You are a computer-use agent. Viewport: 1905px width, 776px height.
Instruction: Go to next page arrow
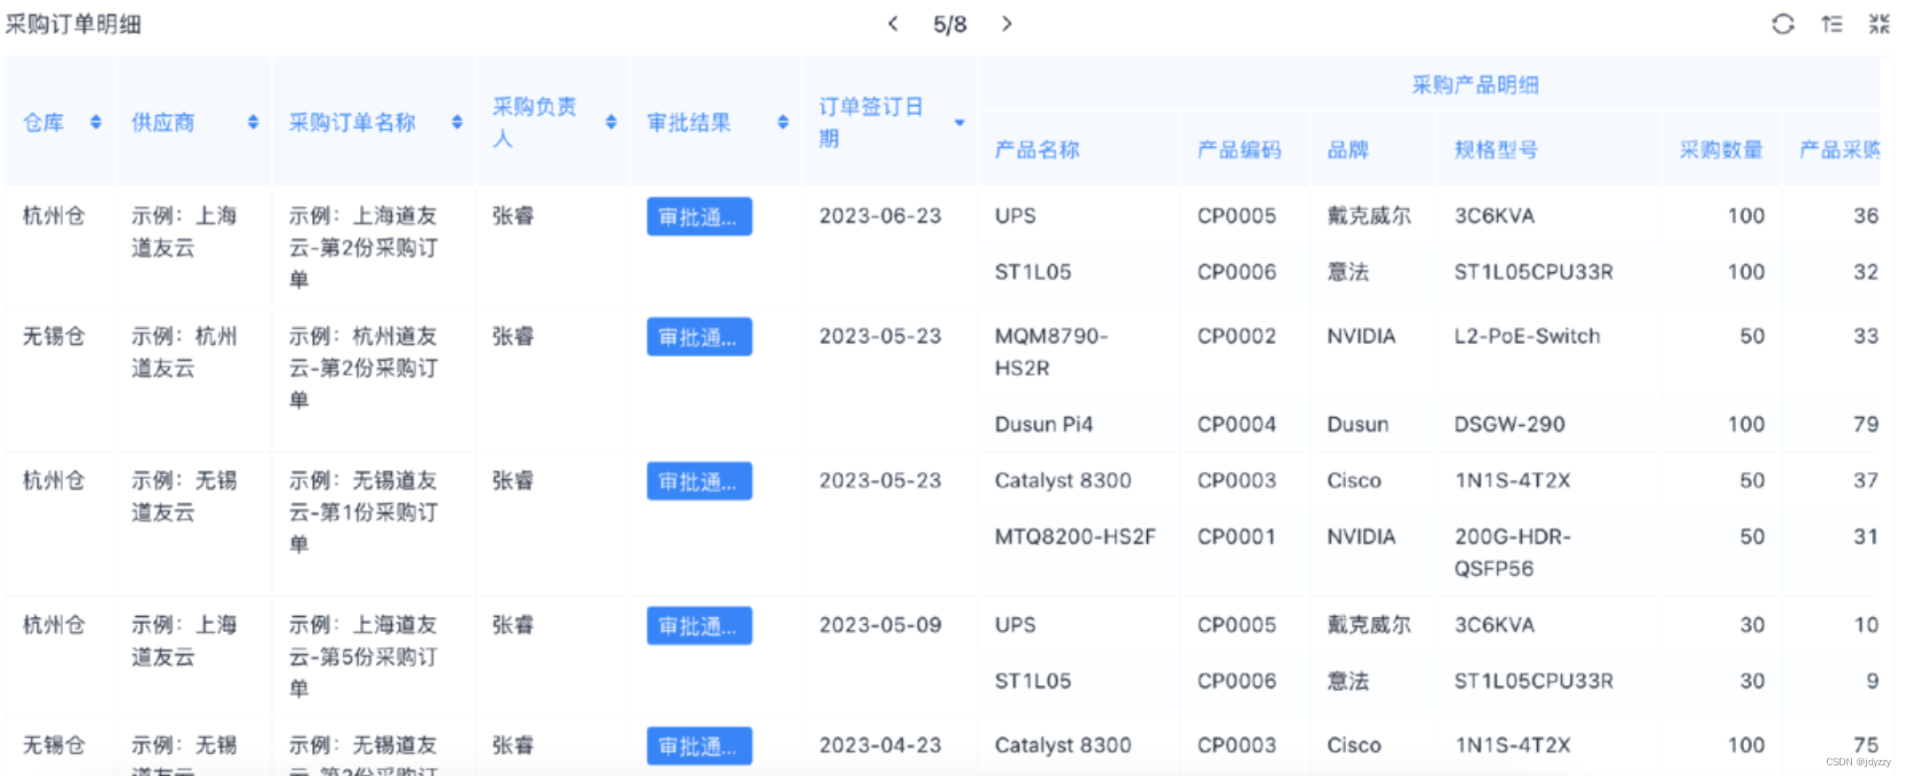point(1006,24)
